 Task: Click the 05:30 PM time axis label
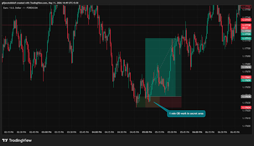(172, 132)
